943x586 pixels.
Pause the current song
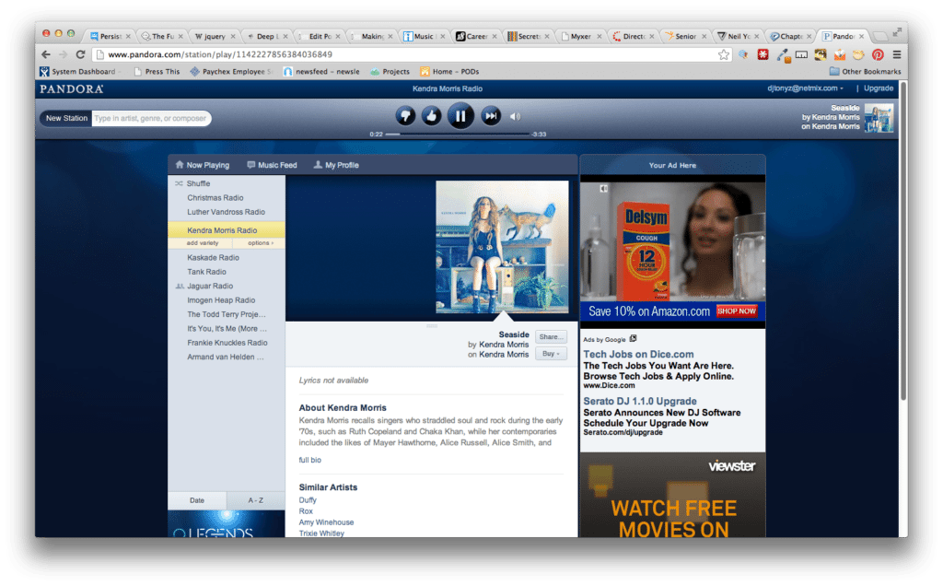click(460, 115)
